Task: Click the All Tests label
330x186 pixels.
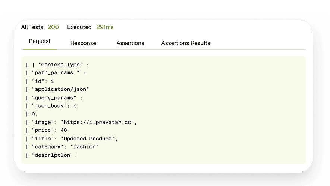Action: tap(32, 27)
